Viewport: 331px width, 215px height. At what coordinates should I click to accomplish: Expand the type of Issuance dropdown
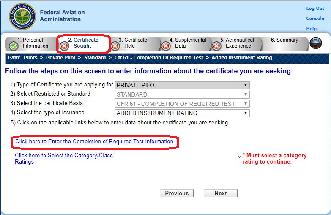tap(182, 113)
